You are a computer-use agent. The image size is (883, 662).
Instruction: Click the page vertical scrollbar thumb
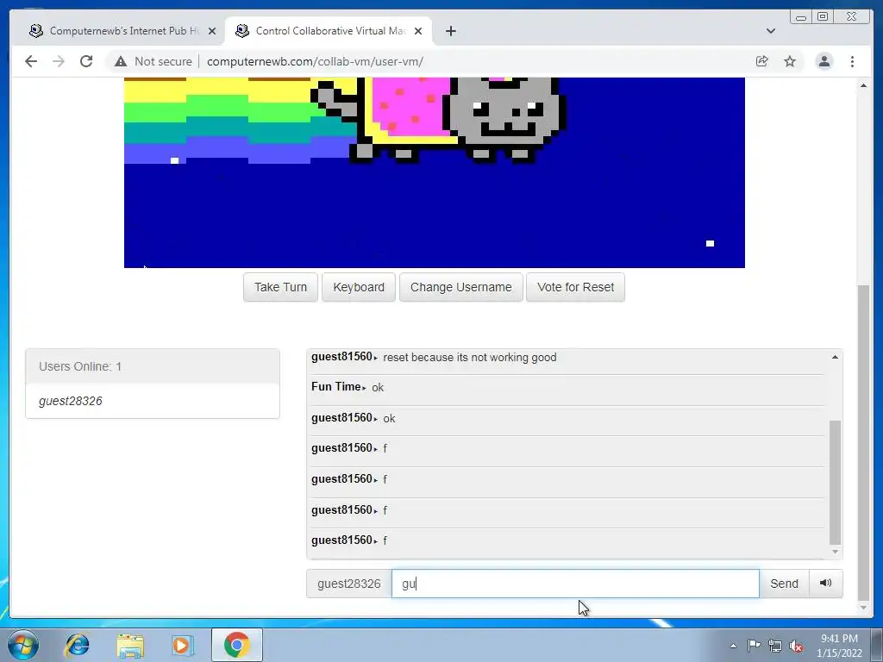point(863,443)
